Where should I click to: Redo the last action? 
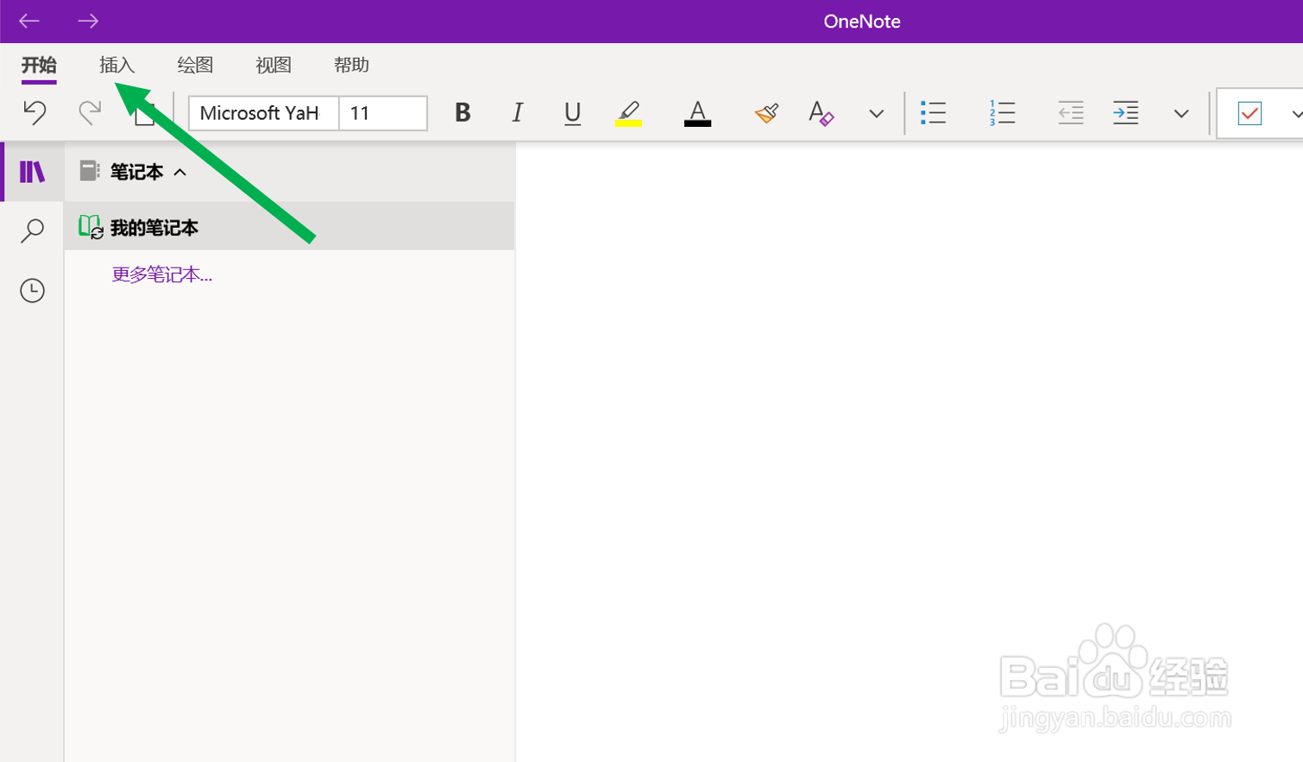tap(90, 113)
